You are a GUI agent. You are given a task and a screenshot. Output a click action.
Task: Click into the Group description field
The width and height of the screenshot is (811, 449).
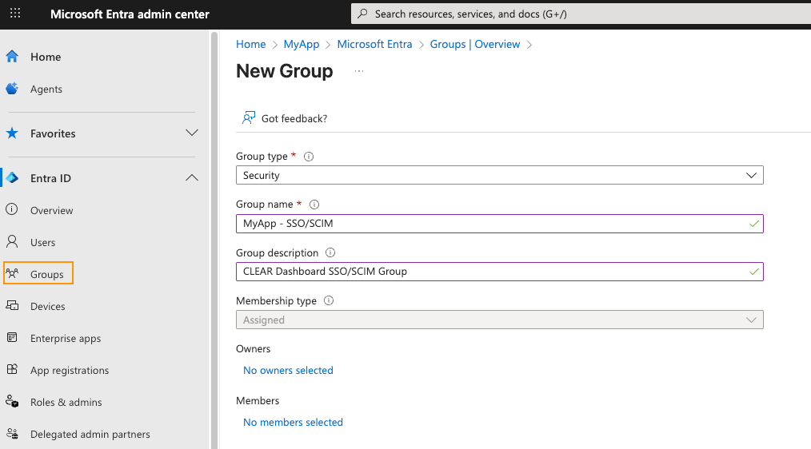[x=500, y=272]
